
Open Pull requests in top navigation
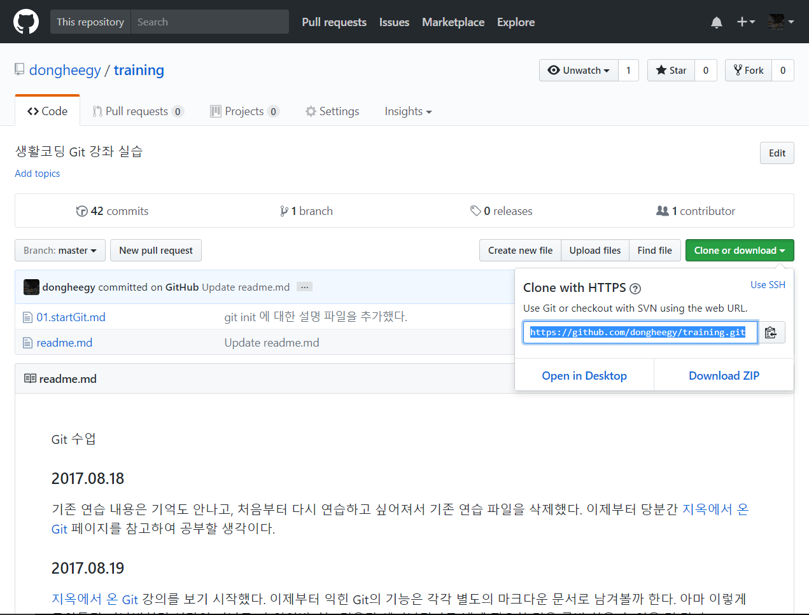tap(334, 22)
